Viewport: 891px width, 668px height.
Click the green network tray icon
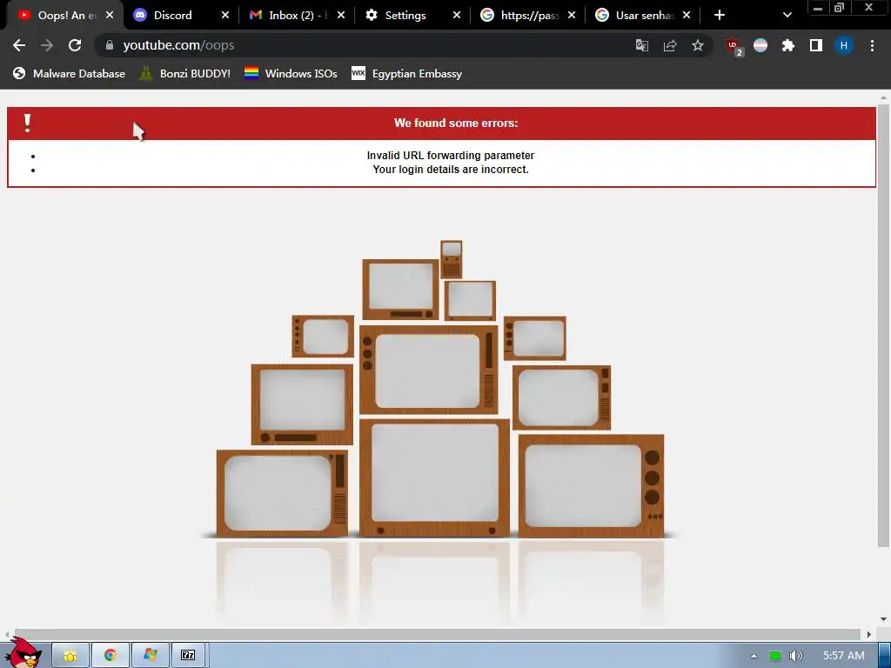click(x=775, y=656)
